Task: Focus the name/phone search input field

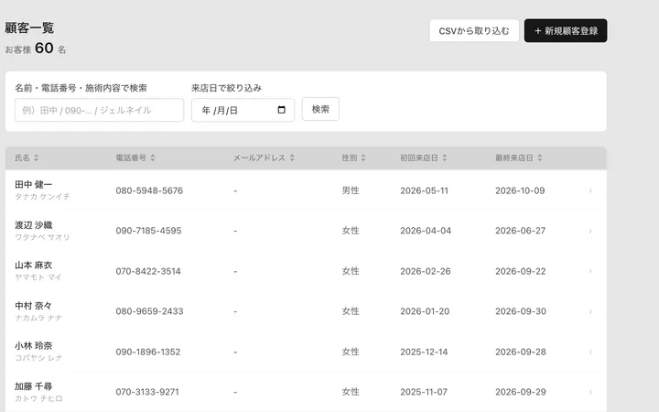Action: click(99, 110)
